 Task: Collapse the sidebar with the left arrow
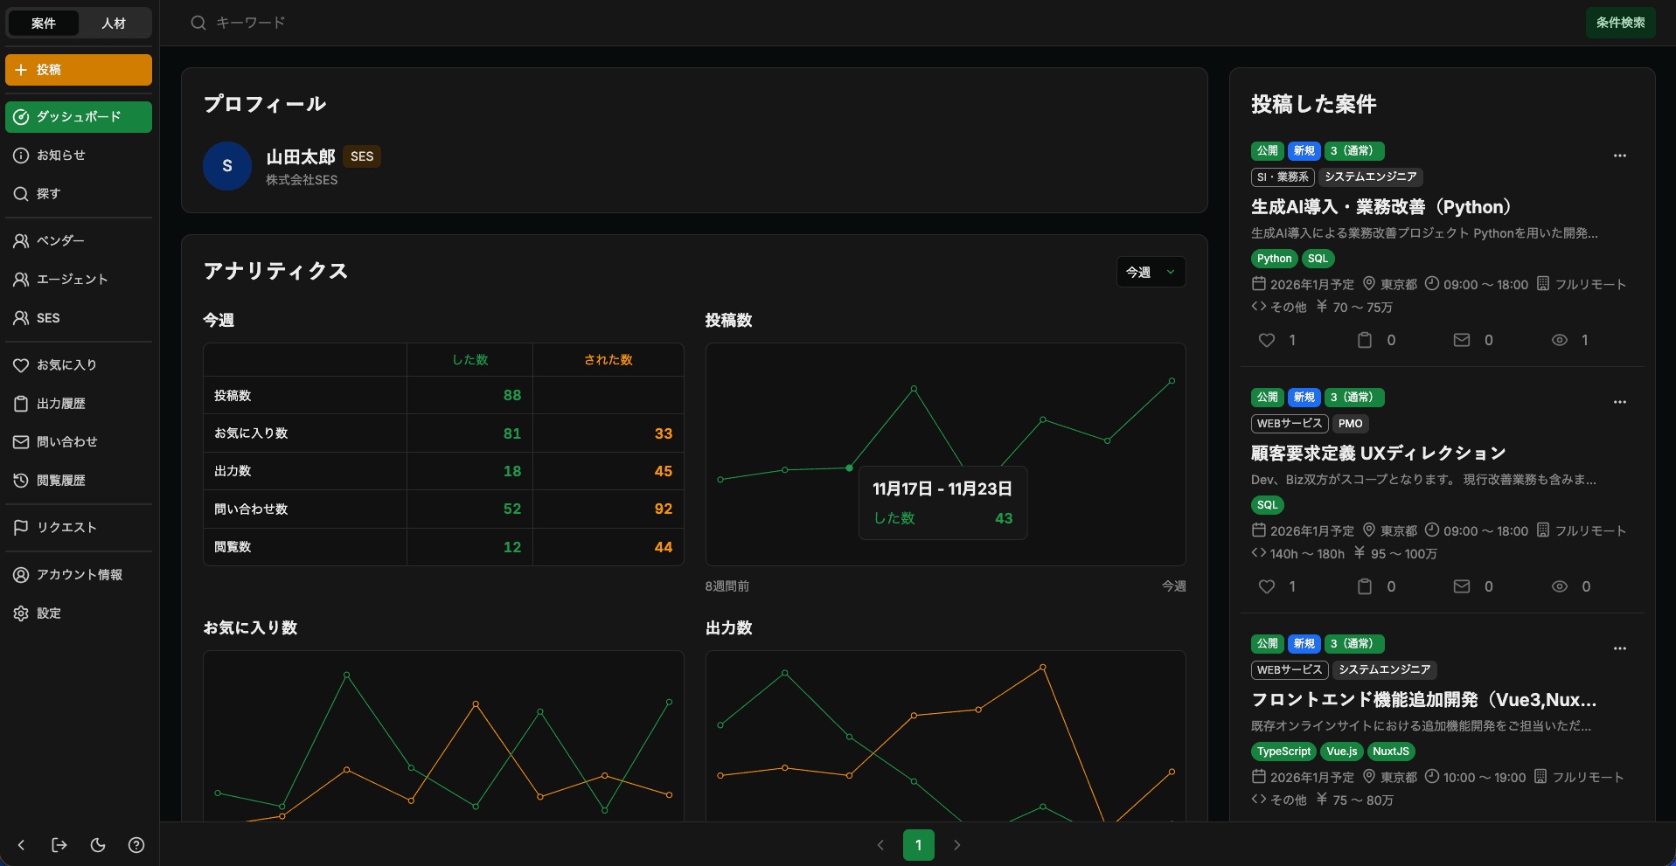coord(21,845)
